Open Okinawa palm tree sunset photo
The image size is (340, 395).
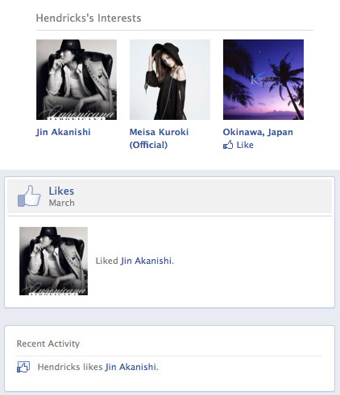click(263, 80)
